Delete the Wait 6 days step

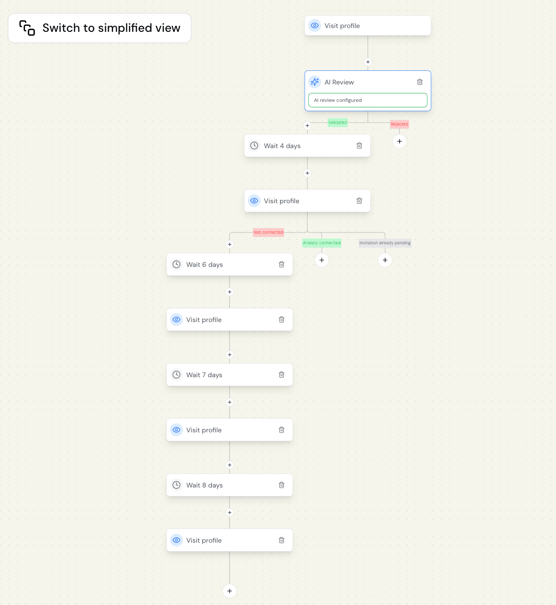[x=281, y=264]
